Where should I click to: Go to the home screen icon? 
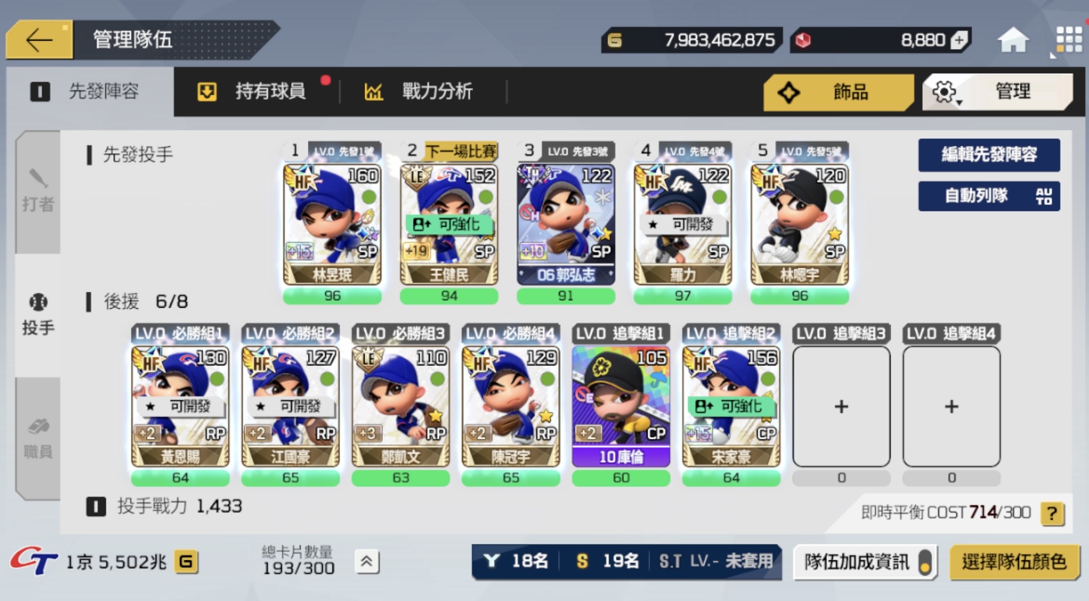(x=1013, y=40)
